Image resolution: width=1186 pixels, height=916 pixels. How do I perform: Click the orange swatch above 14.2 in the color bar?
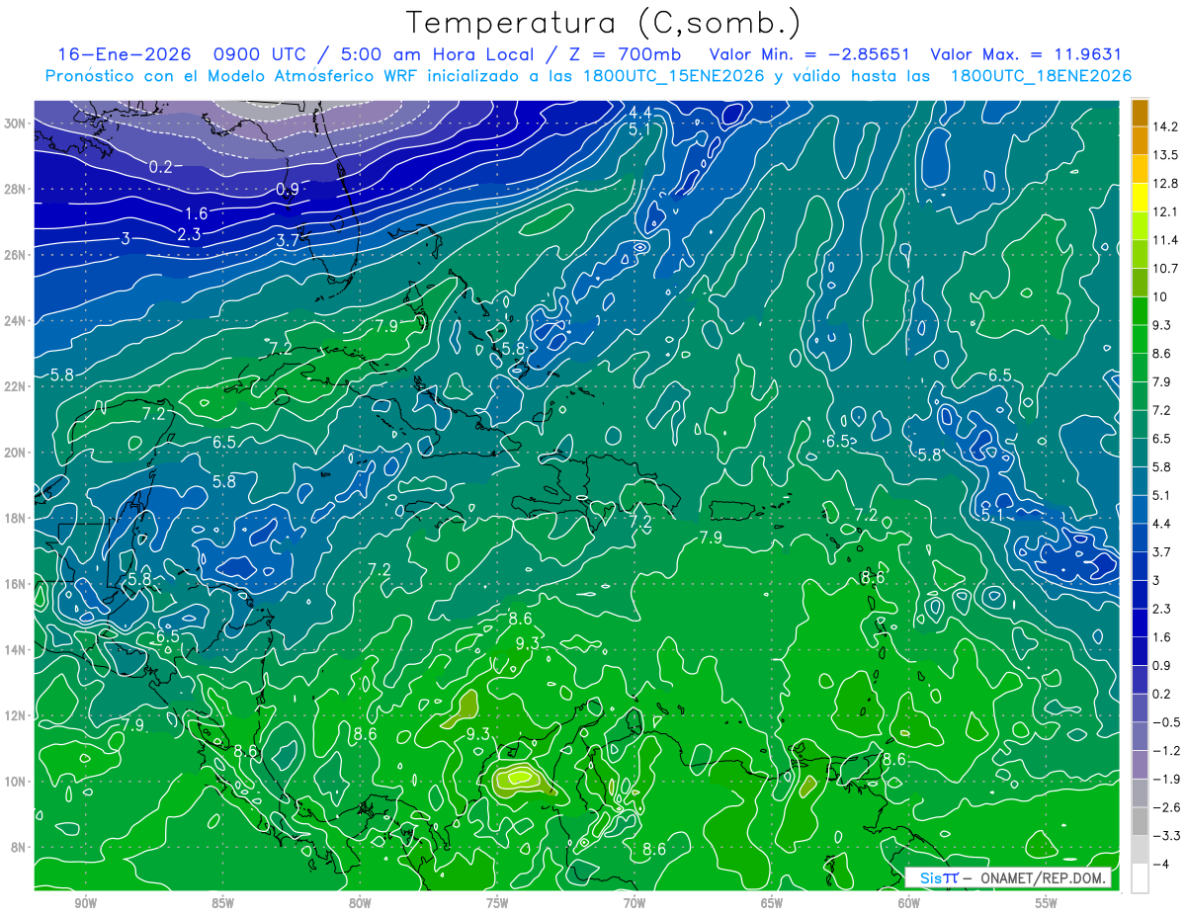pyautogui.click(x=1140, y=114)
